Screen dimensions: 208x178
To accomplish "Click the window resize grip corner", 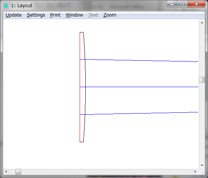I will (202, 172).
